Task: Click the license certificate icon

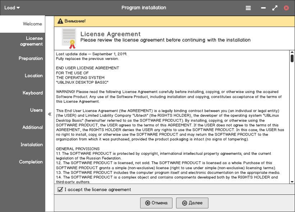Action: click(x=69, y=38)
